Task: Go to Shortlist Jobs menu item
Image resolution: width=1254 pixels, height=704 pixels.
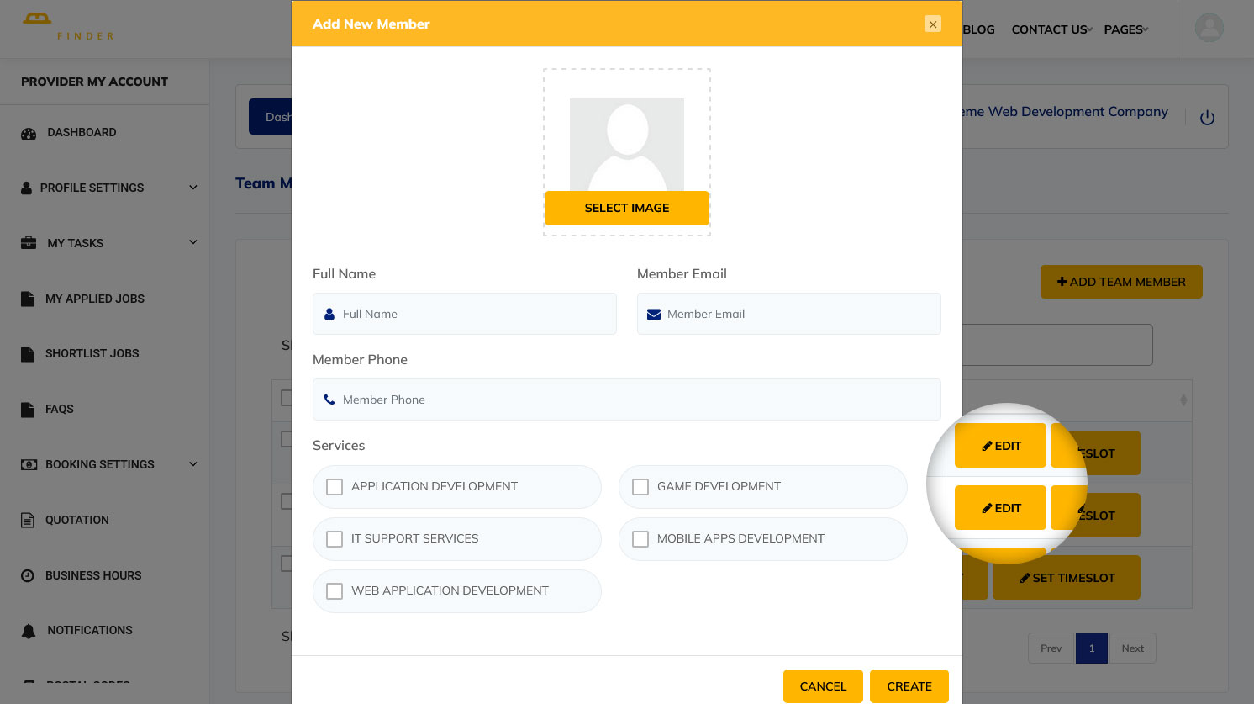Action: coord(92,353)
